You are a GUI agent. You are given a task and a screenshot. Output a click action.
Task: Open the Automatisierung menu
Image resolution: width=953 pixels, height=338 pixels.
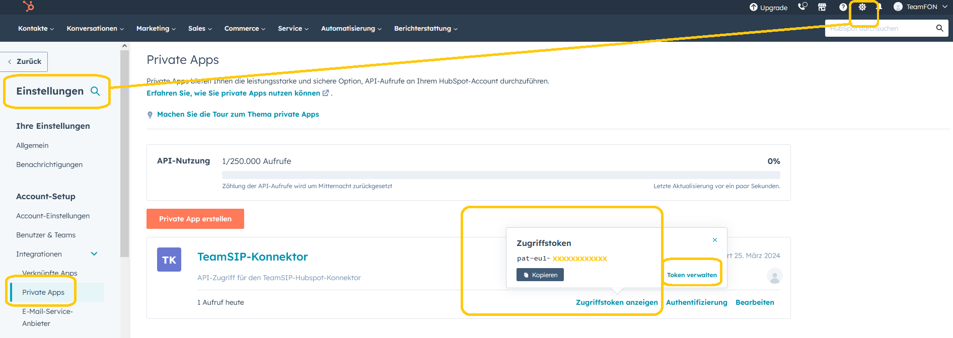click(x=351, y=29)
